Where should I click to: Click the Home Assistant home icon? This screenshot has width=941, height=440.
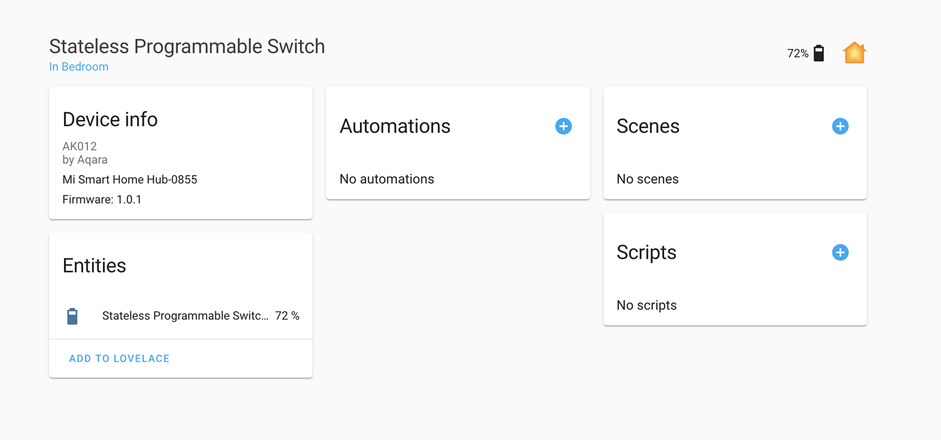coord(854,52)
